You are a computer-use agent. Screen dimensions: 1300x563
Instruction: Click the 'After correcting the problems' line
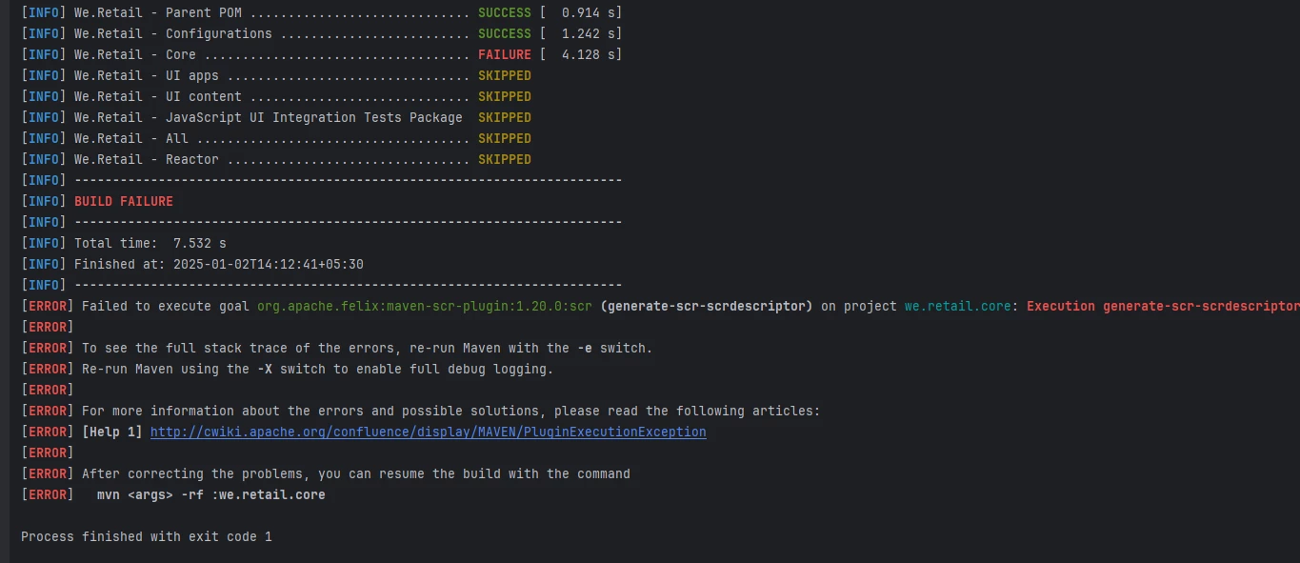326,473
